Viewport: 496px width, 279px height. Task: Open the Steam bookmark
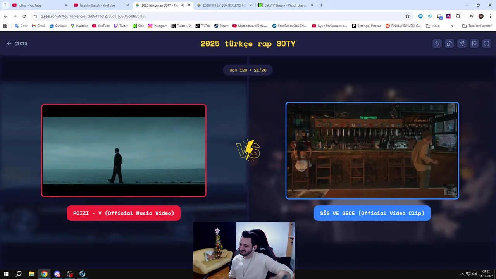pos(221,26)
